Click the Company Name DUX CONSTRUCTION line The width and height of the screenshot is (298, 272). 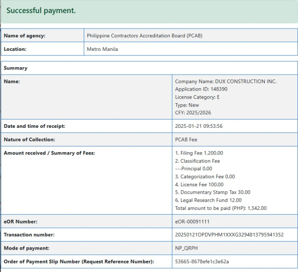[225, 81]
